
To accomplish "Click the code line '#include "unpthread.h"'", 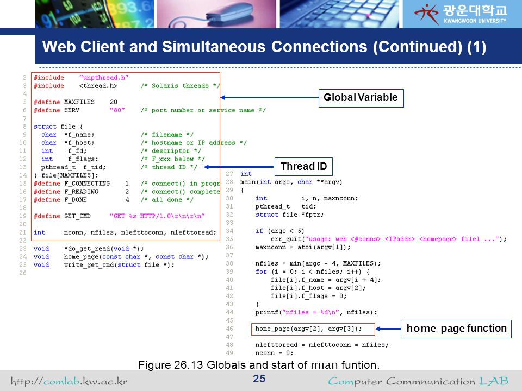I will [x=81, y=78].
